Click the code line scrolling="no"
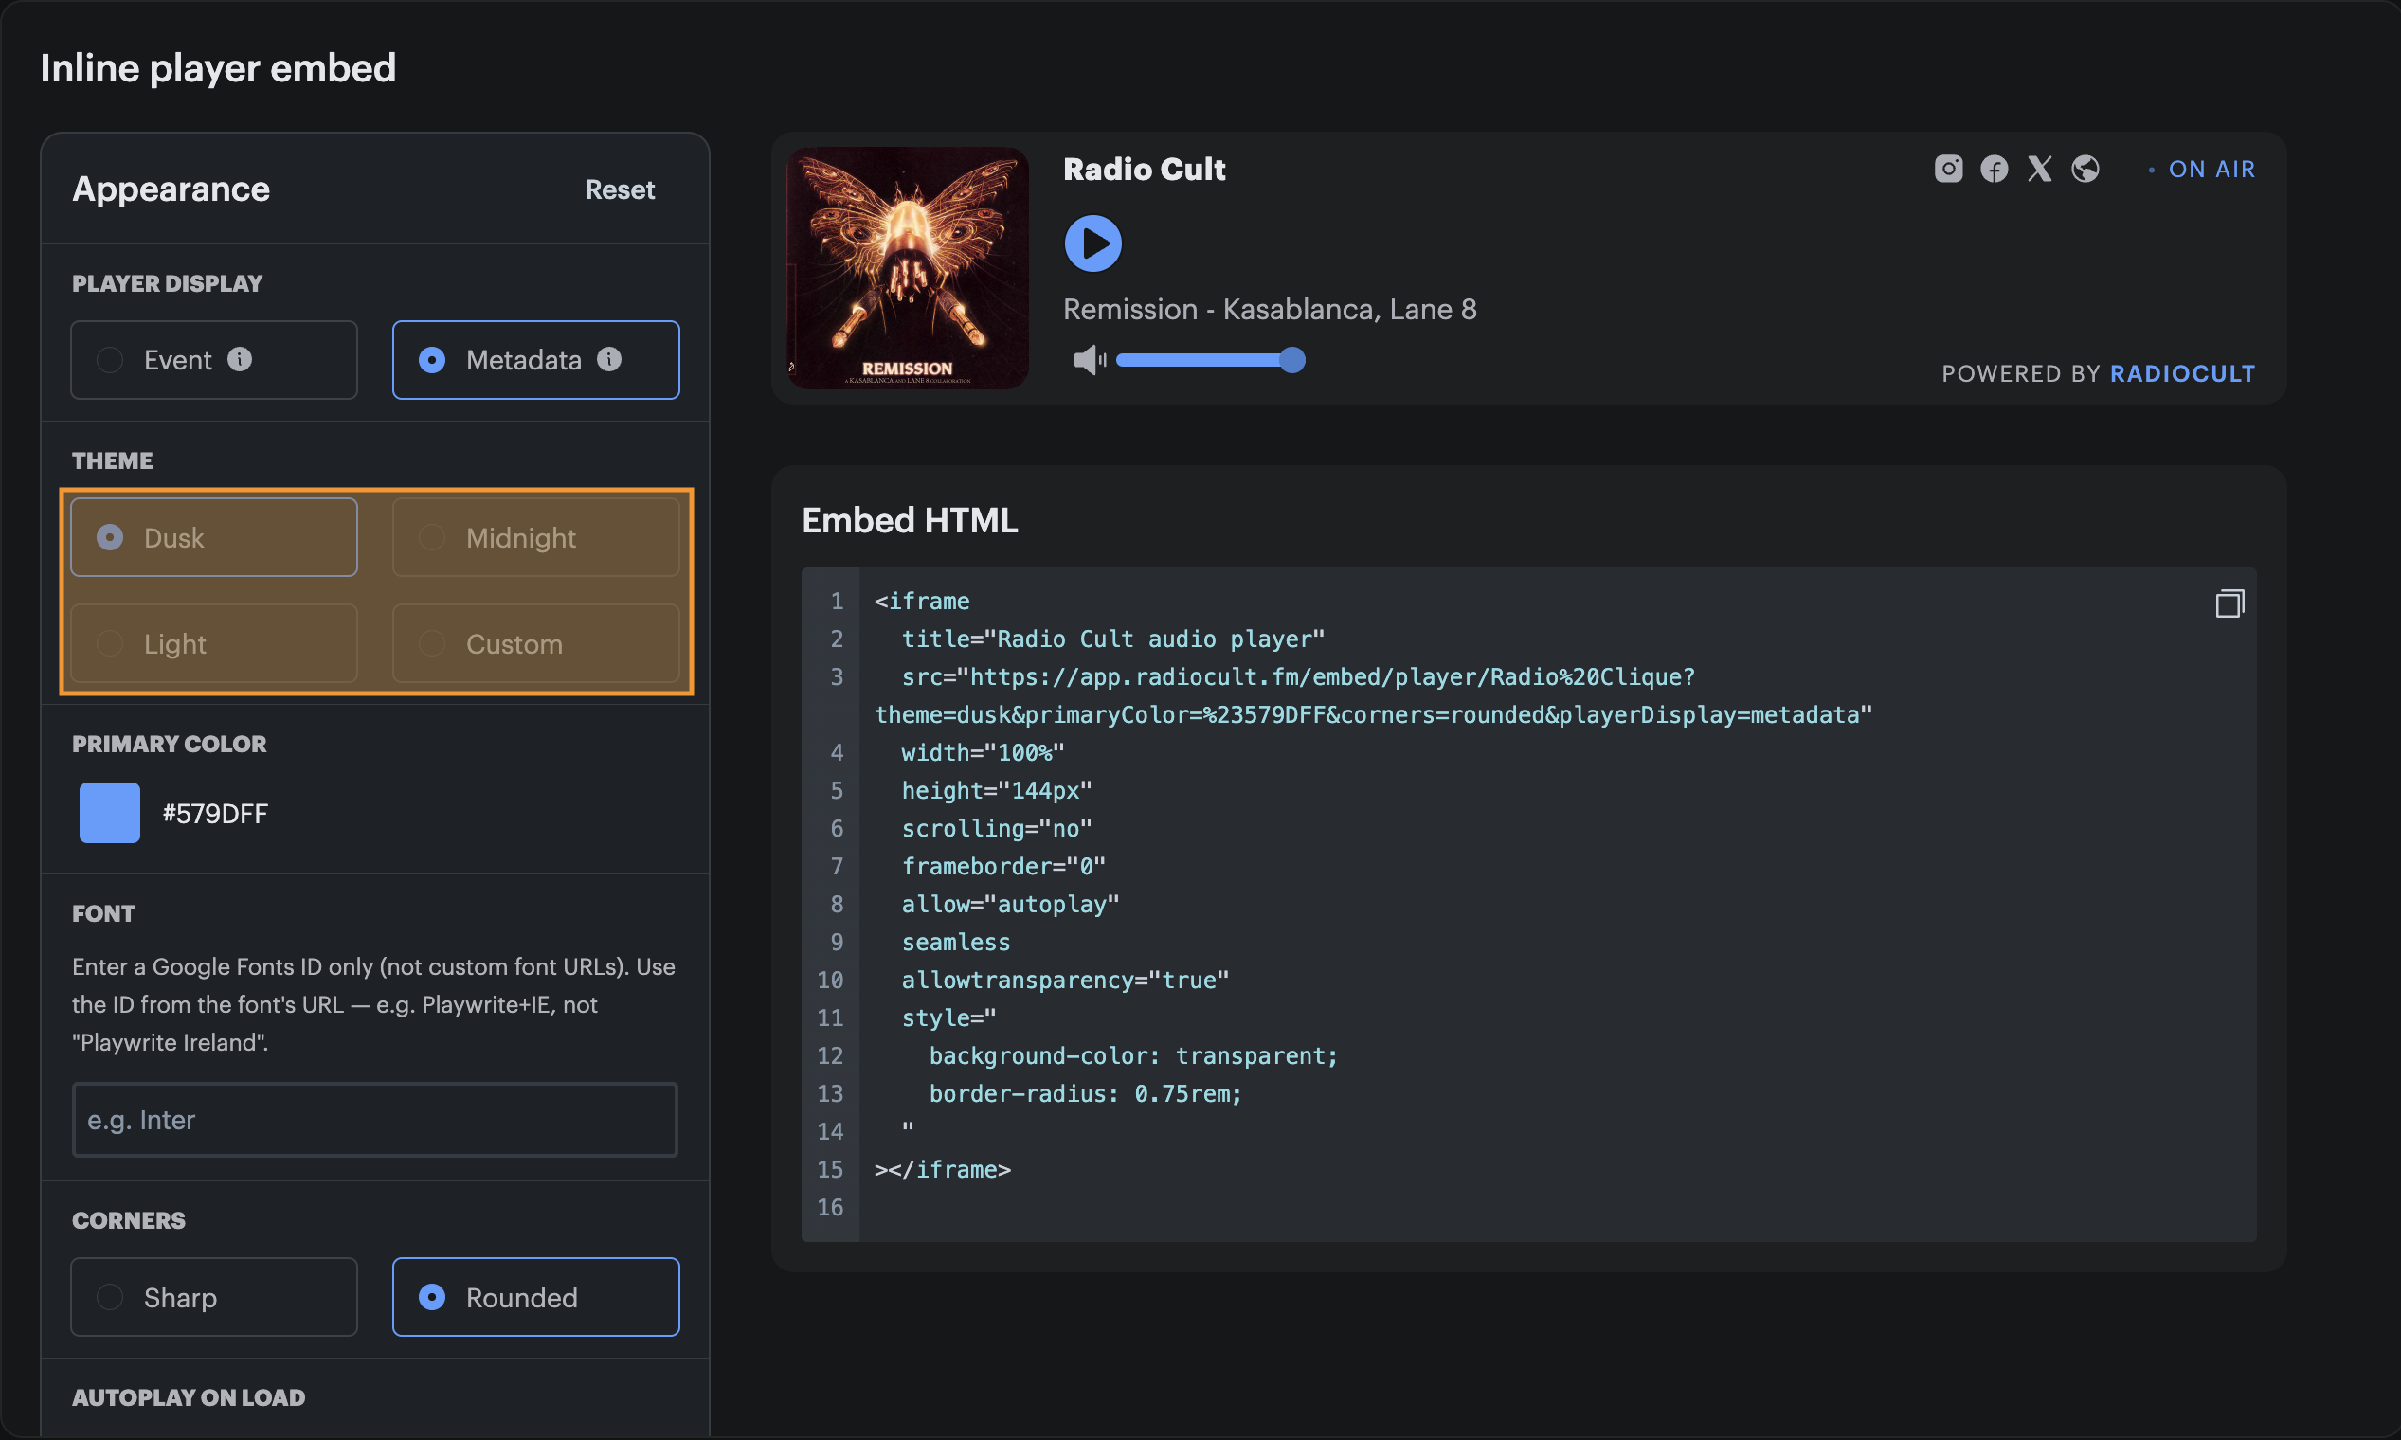This screenshot has width=2401, height=1440. point(997,828)
